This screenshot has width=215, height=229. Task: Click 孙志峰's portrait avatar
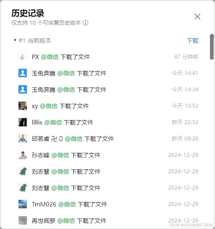click(x=23, y=155)
